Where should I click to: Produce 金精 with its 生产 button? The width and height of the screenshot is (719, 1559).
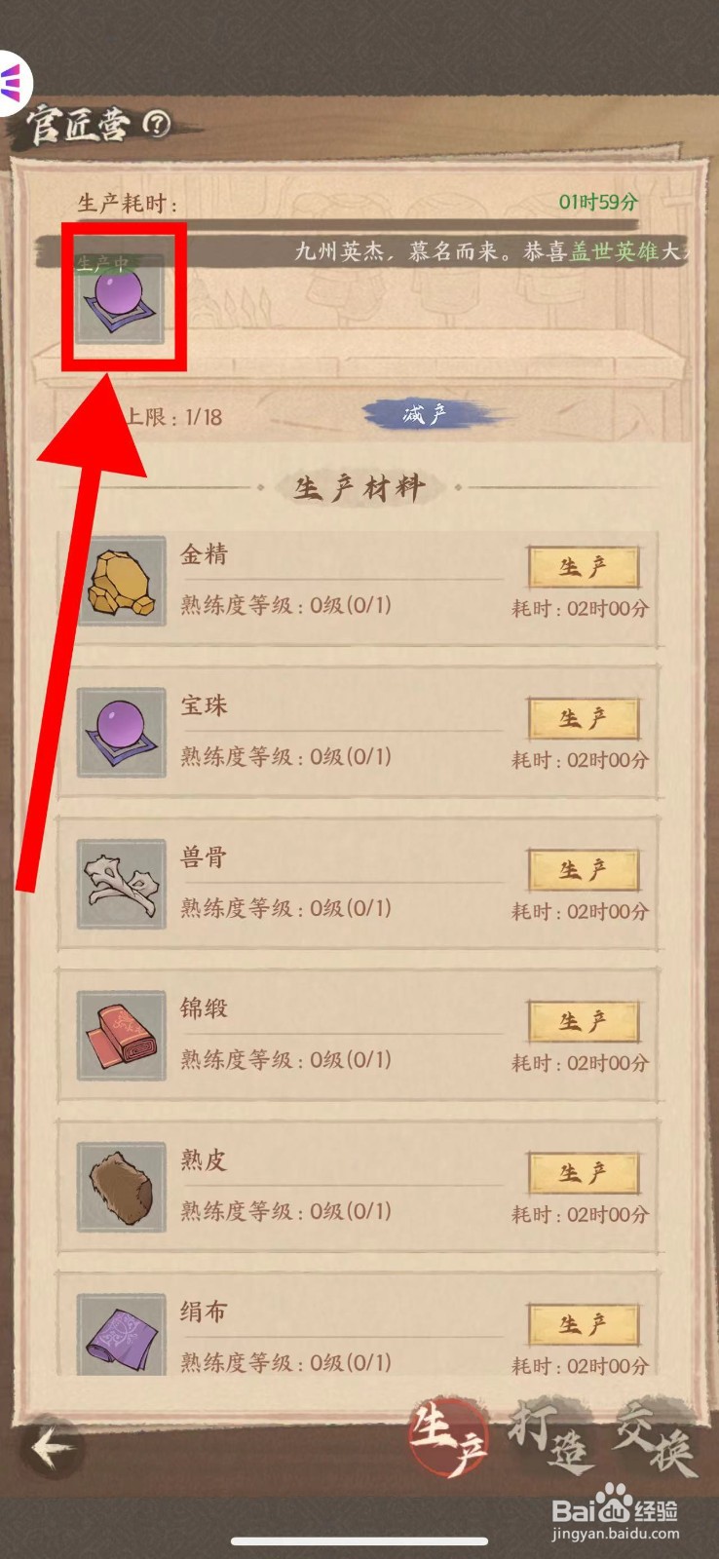tap(583, 567)
